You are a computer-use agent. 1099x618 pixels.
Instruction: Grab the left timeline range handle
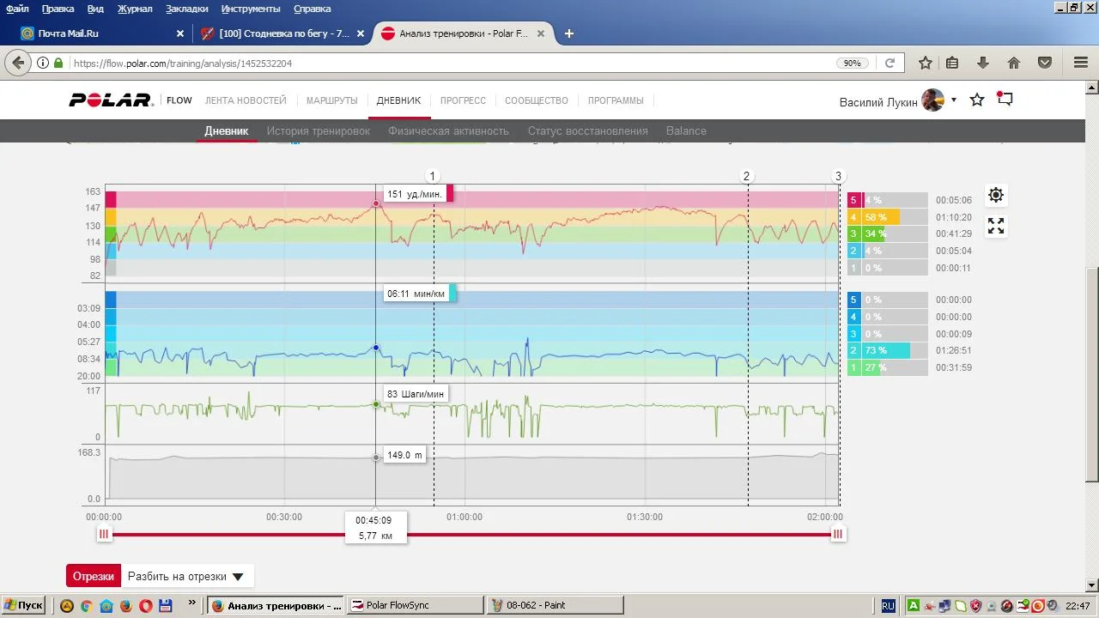[x=104, y=534]
